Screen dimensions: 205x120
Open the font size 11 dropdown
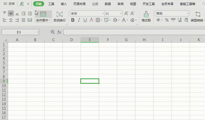click(x=121, y=13)
